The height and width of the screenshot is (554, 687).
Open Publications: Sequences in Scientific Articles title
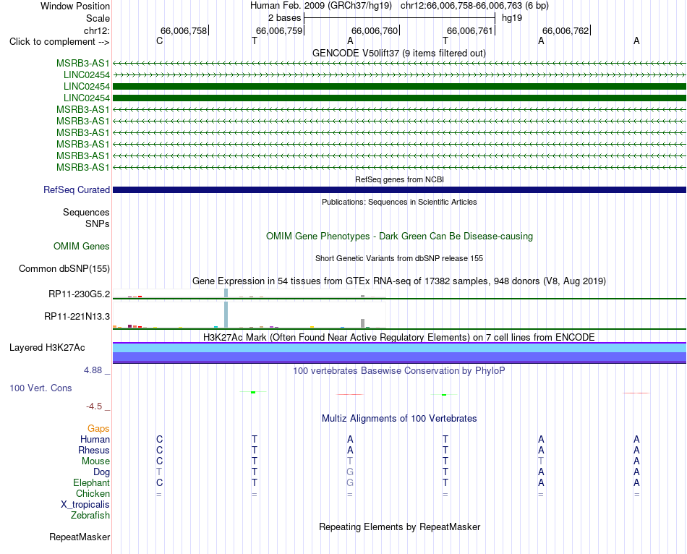click(399, 202)
